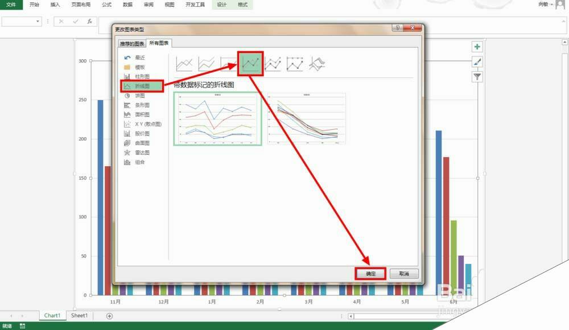Select the Line chart (折线图) category
This screenshot has width=569, height=330.
tap(142, 86)
